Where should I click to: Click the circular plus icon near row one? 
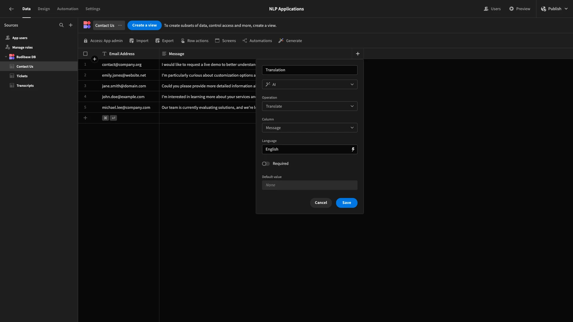(x=95, y=59)
